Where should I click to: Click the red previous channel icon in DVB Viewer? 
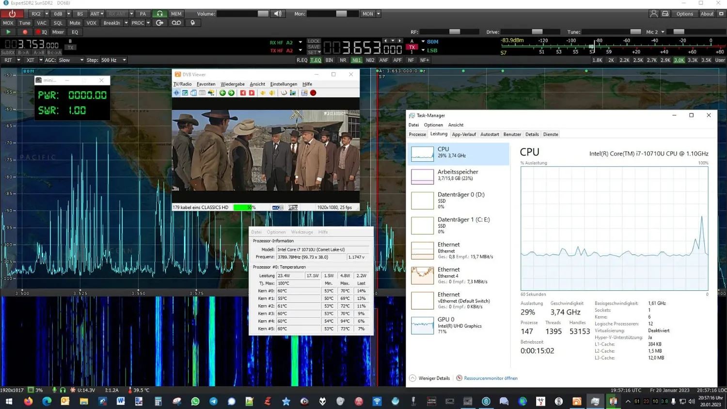pos(243,93)
